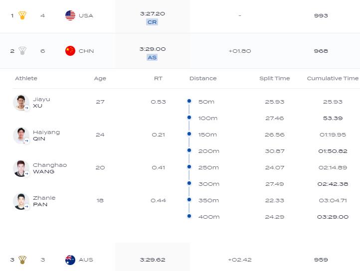Expand the USA result row
Screen dimensions: 360x271
(180, 16)
